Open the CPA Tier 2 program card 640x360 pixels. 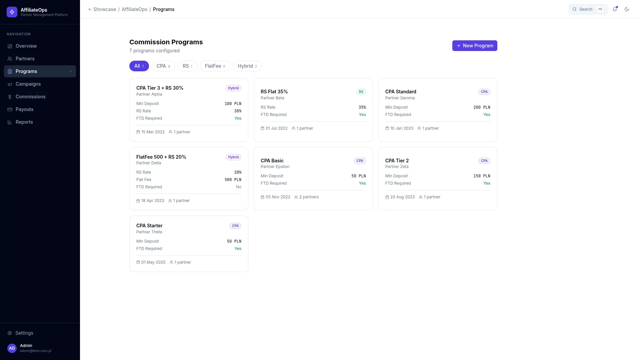click(x=438, y=179)
